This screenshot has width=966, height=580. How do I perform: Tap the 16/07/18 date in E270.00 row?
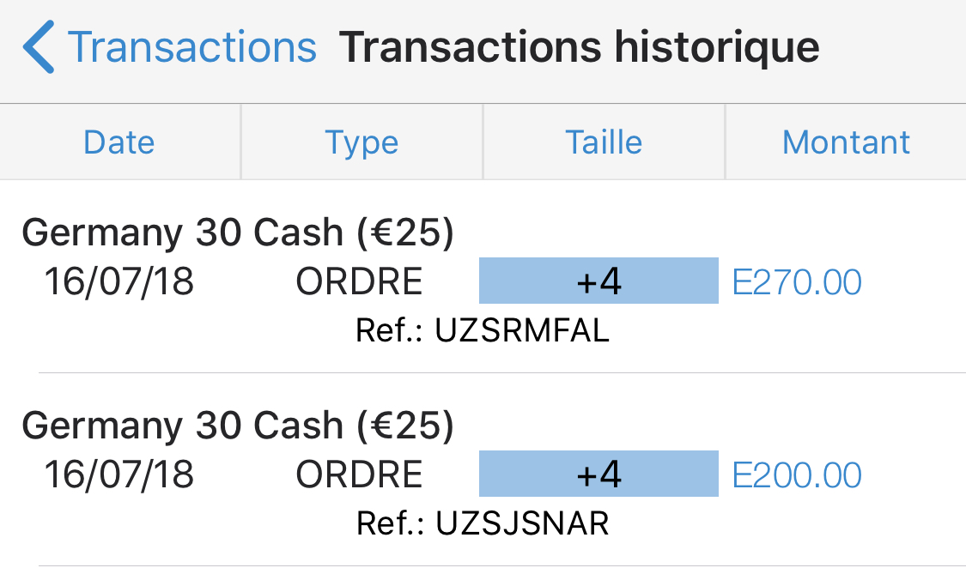coord(119,281)
